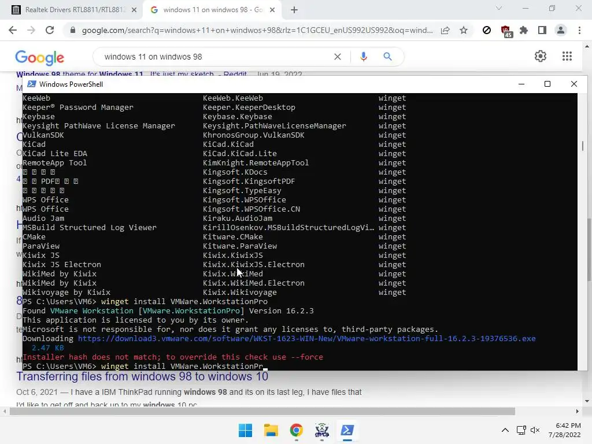The width and height of the screenshot is (592, 444).
Task: Share this page icon in address bar
Action: click(x=445, y=30)
